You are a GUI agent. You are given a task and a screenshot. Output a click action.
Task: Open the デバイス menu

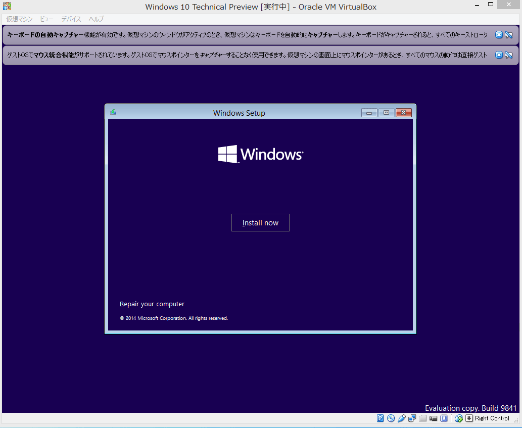pyautogui.click(x=71, y=19)
